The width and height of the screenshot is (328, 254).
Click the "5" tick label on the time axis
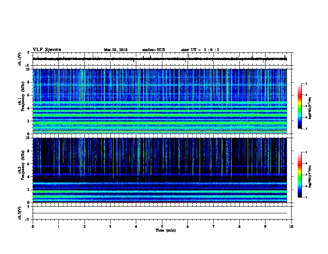click(162, 227)
